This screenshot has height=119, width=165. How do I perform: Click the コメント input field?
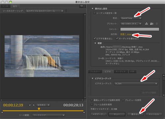click(140, 29)
